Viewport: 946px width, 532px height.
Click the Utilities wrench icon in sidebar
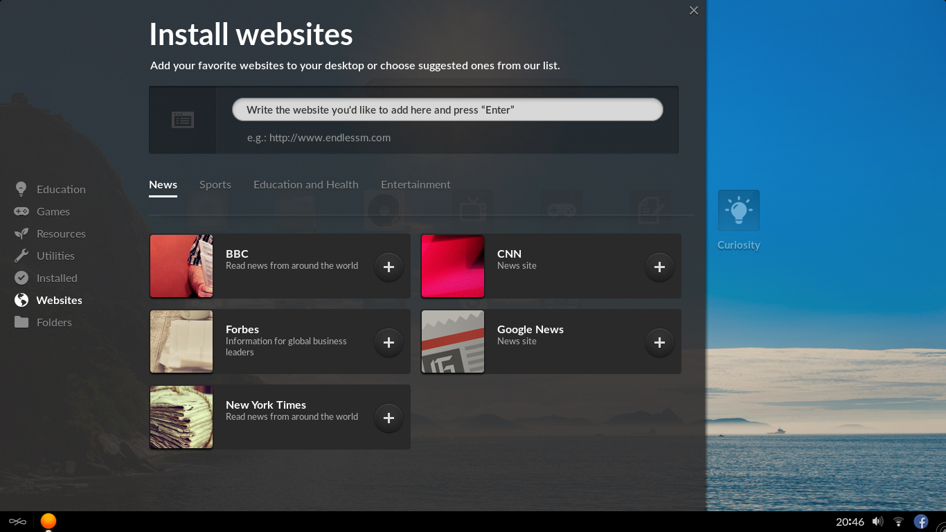pyautogui.click(x=21, y=256)
